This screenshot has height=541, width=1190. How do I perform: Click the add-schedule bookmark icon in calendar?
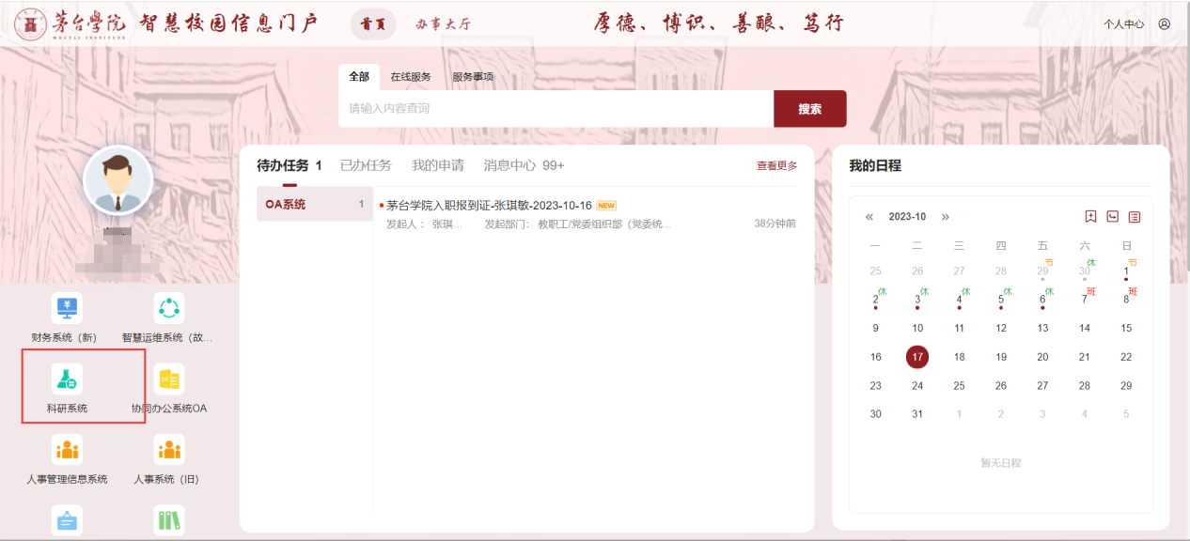coord(1090,216)
